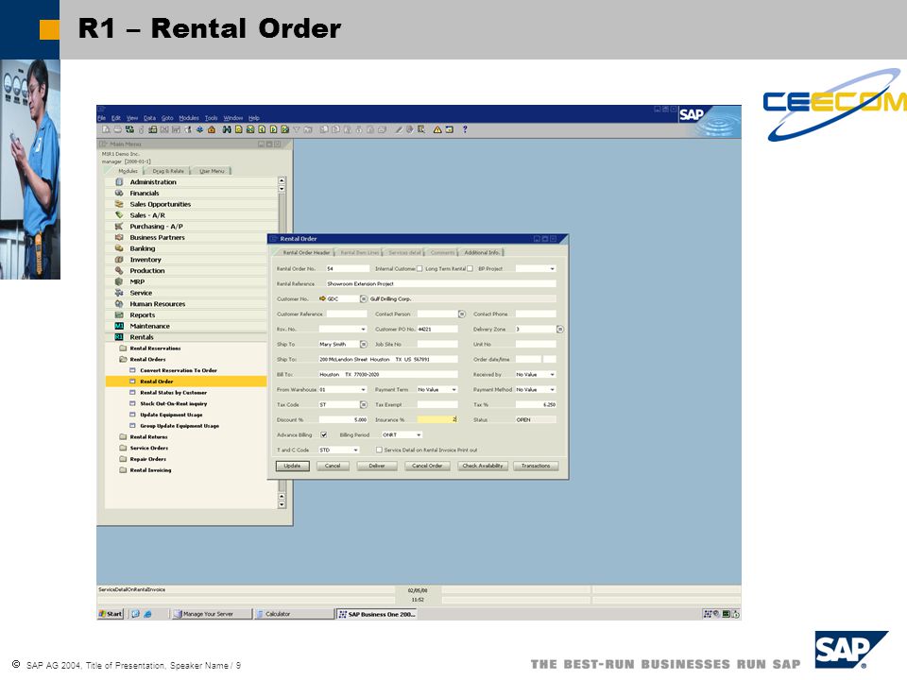The height and width of the screenshot is (680, 907).
Task: Click the Rental Reference input field
Action: point(441,284)
